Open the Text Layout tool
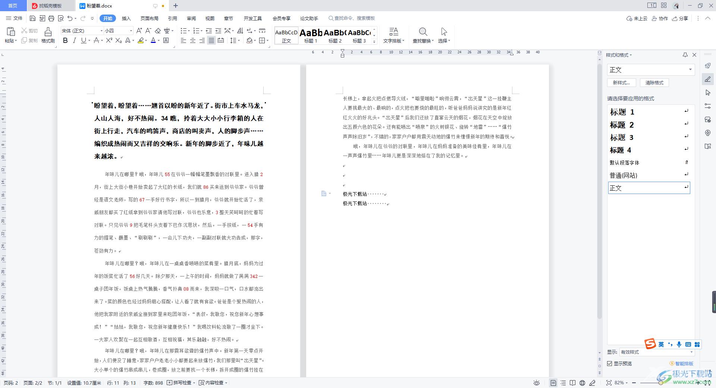The image size is (716, 388). click(x=394, y=35)
